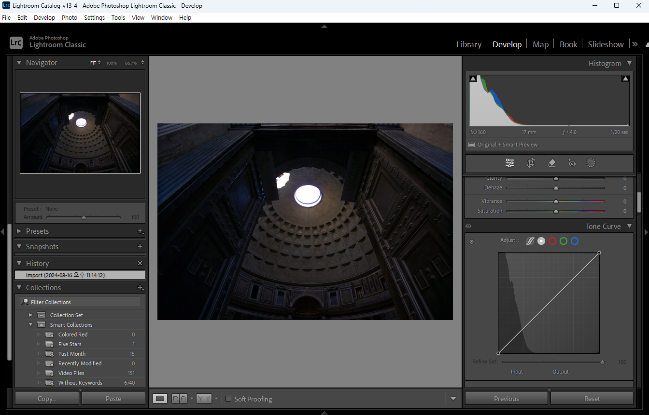Open the Slideshow module
The width and height of the screenshot is (649, 415).
click(x=606, y=44)
